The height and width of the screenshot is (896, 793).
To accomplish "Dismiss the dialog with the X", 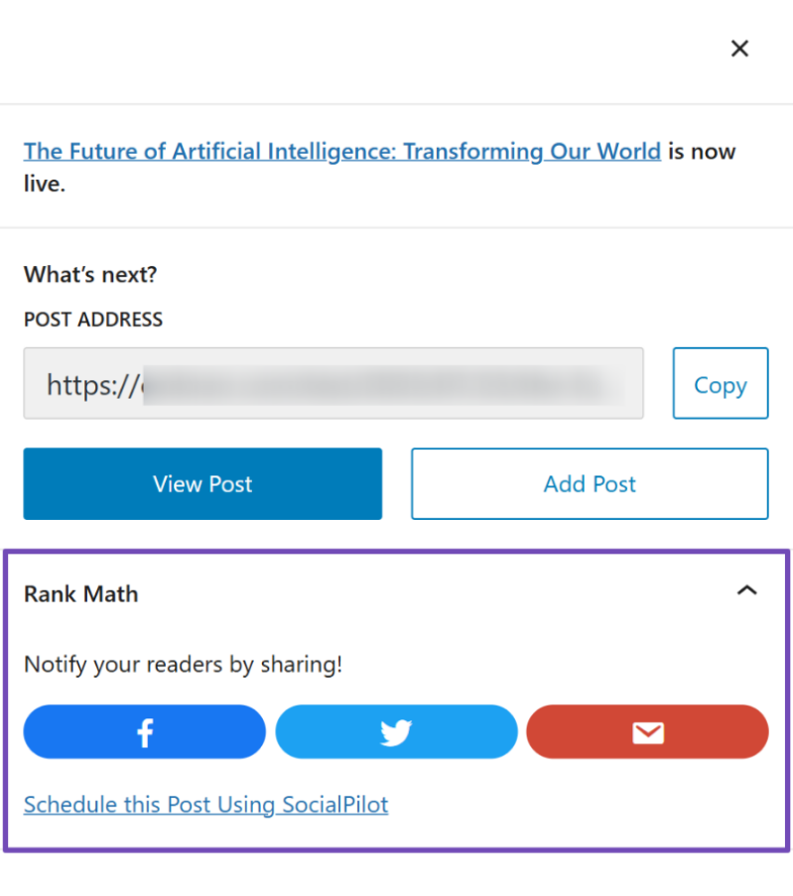I will (x=739, y=48).
